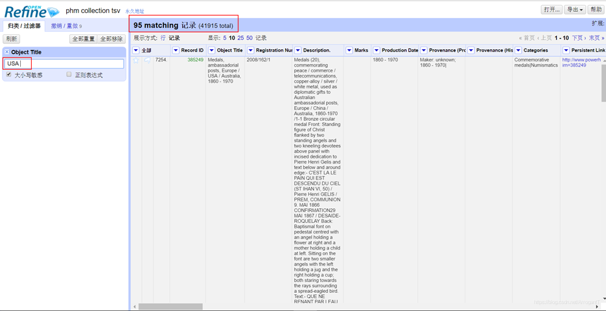Viewport: 606px width, 311px height.
Task: Switch to 撤销 / 重做 tab
Action: 67,26
